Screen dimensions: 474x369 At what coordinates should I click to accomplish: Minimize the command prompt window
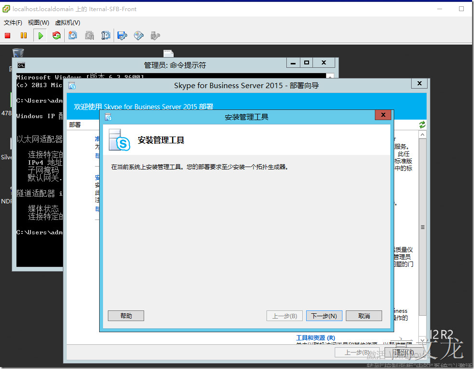[293, 62]
